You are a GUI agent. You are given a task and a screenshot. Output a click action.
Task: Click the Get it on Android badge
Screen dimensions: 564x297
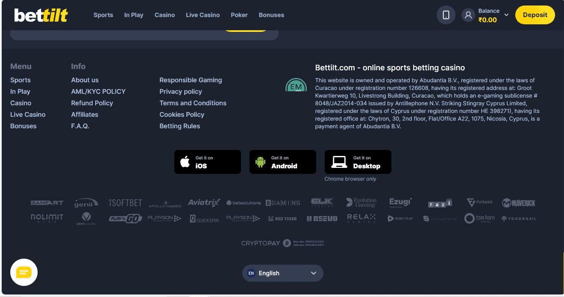tap(282, 162)
